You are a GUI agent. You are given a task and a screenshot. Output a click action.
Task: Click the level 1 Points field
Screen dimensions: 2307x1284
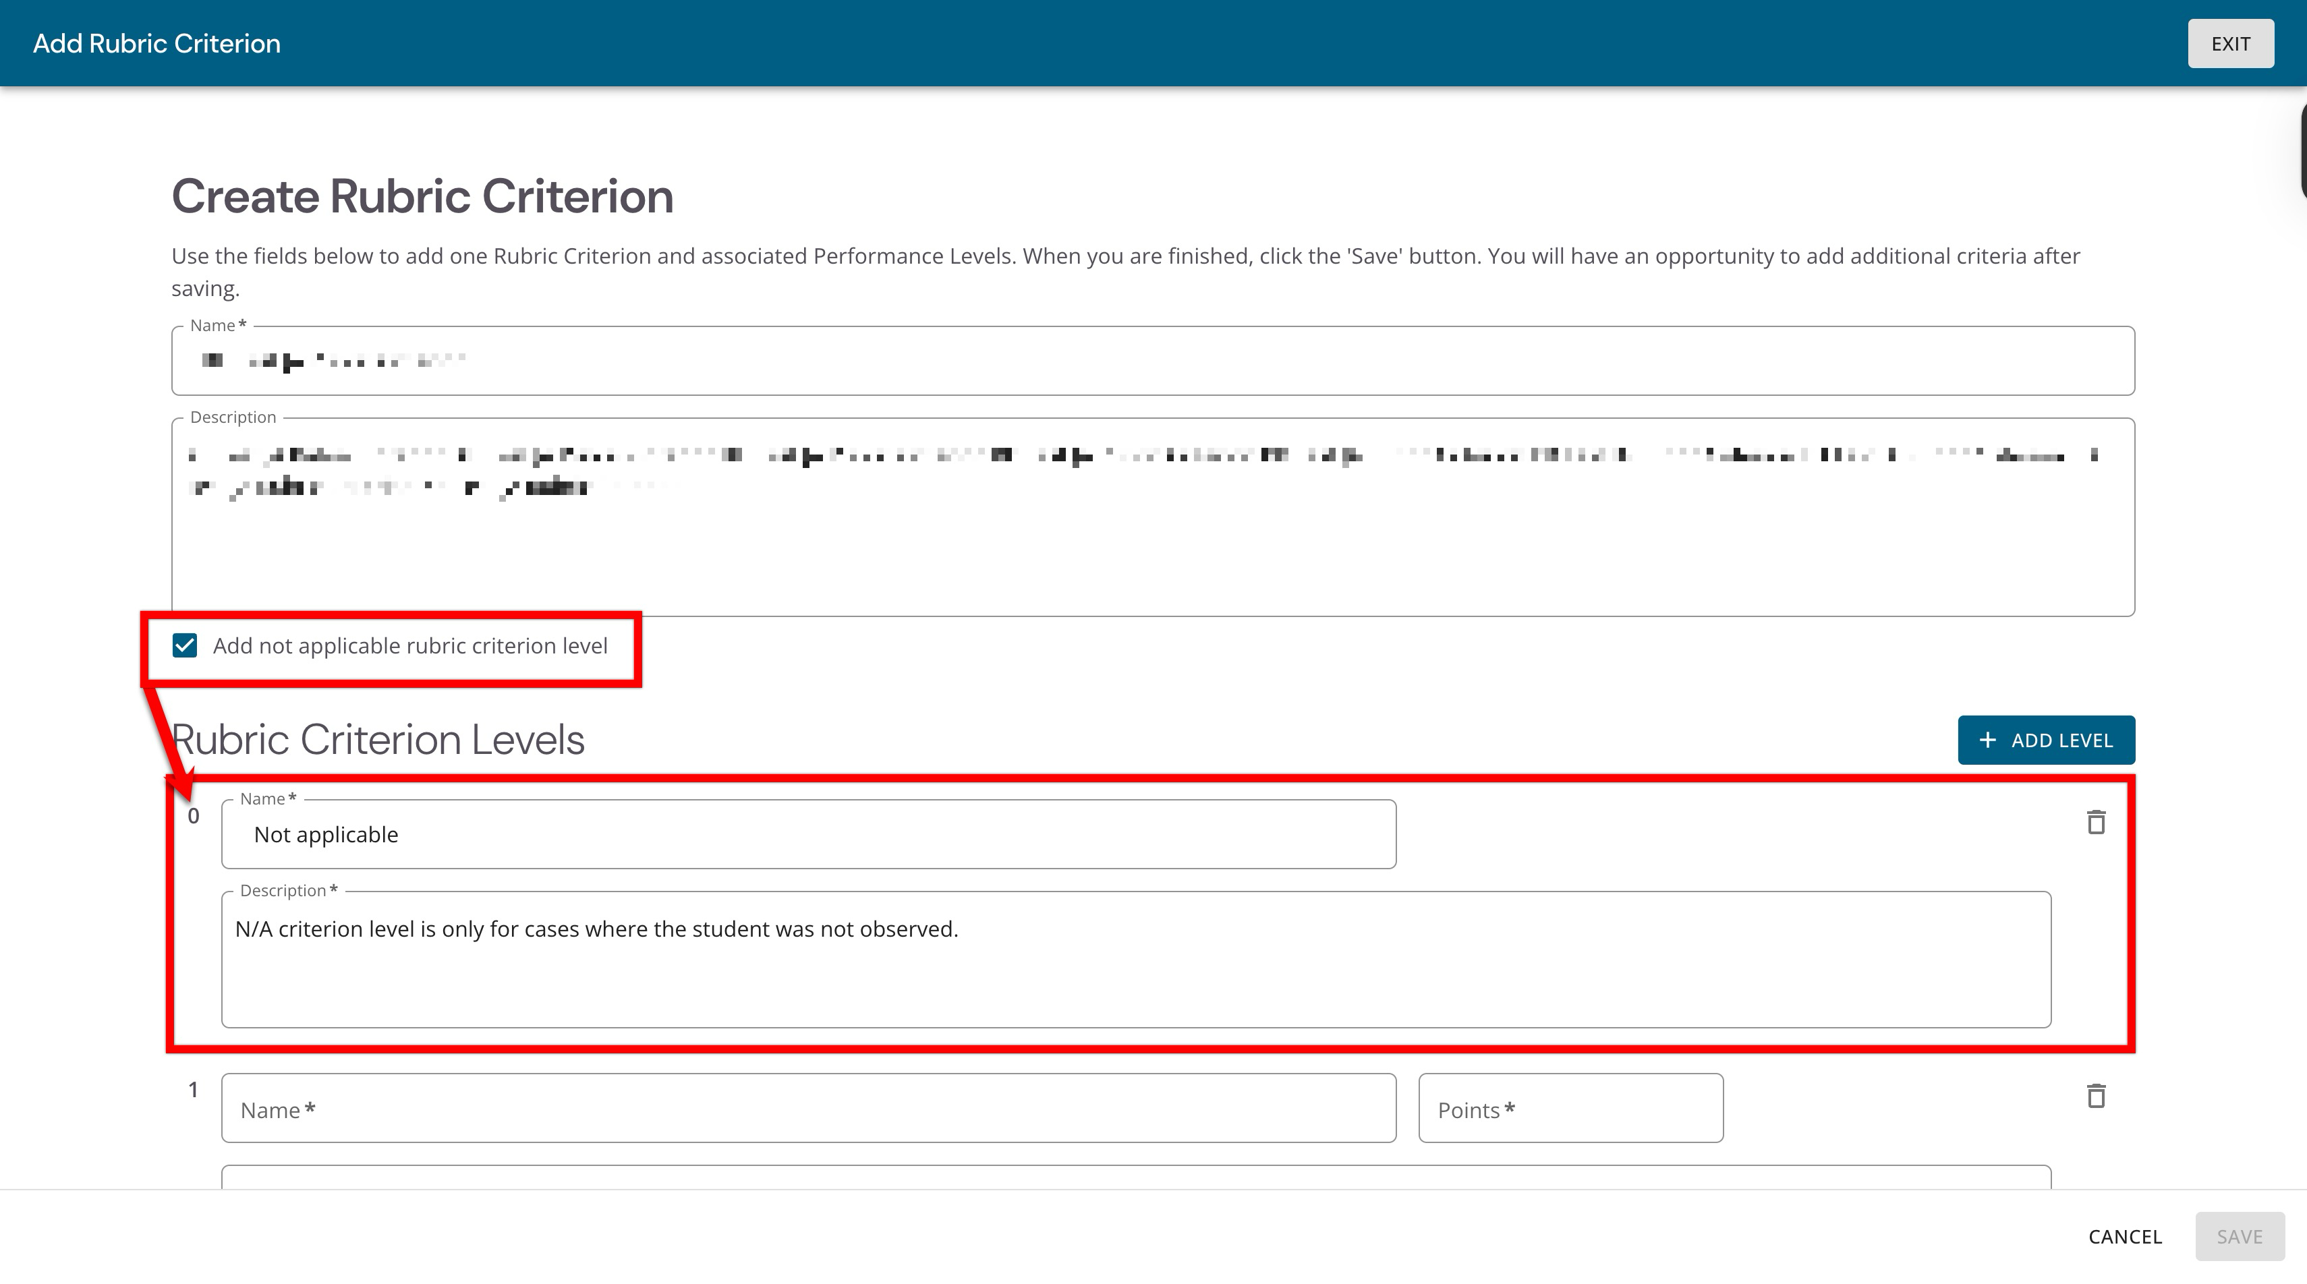(1570, 1109)
